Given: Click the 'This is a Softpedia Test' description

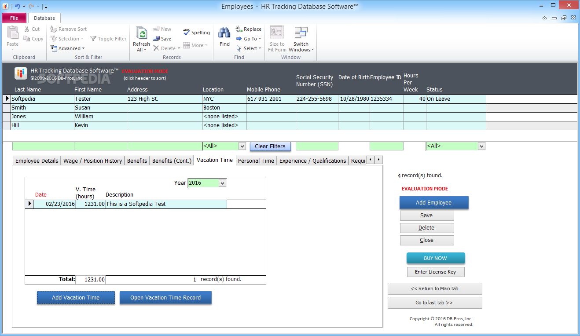Looking at the screenshot, I should 166,204.
